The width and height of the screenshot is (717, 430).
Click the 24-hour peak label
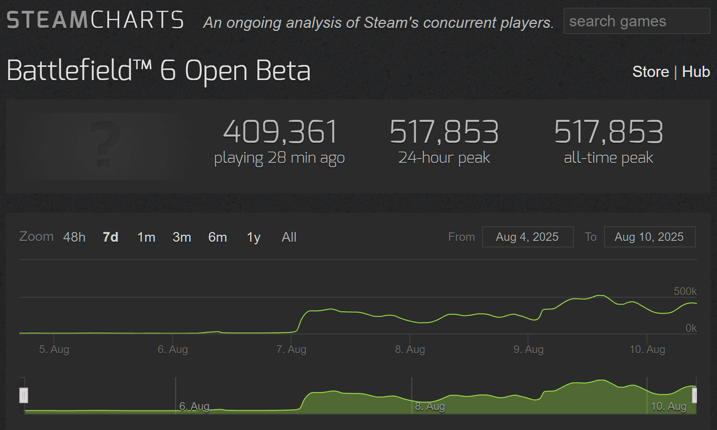point(444,157)
